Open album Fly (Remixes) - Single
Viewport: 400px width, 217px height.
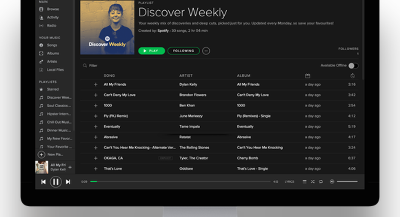254,116
